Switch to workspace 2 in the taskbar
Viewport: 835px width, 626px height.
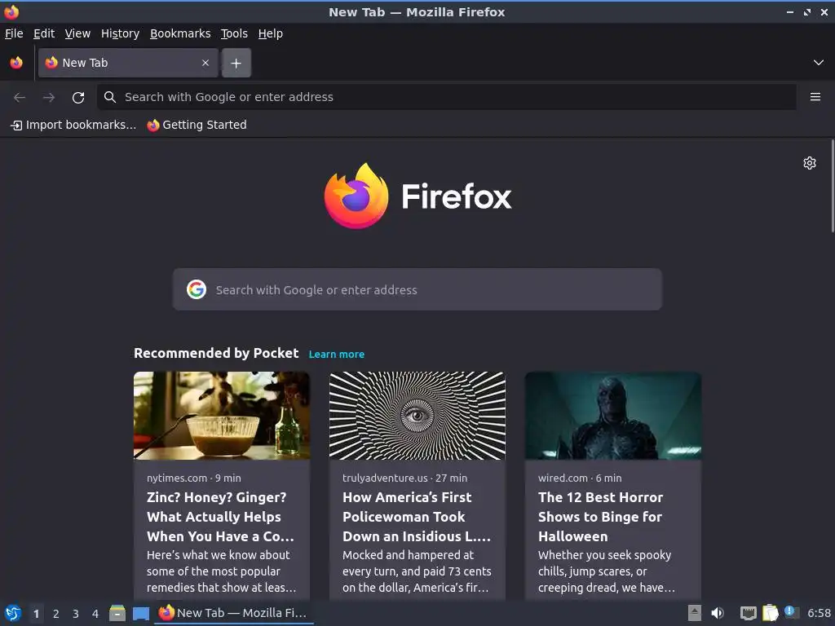click(x=56, y=614)
